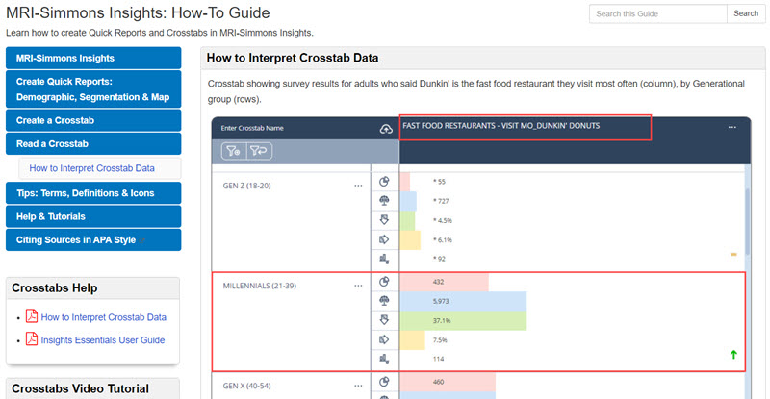Click the green bar showing 37.1%
The image size is (770, 399).
point(463,320)
